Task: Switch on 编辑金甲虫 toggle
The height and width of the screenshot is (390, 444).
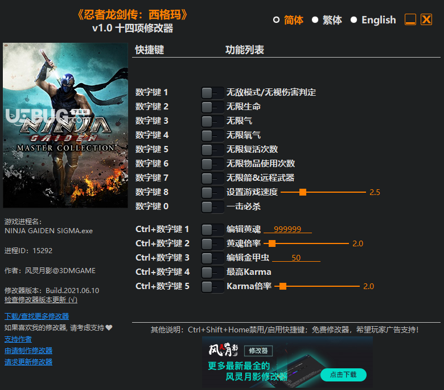Action: 212,258
